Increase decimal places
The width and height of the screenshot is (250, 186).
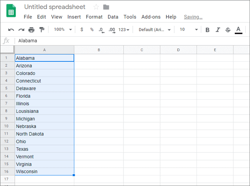(112, 30)
